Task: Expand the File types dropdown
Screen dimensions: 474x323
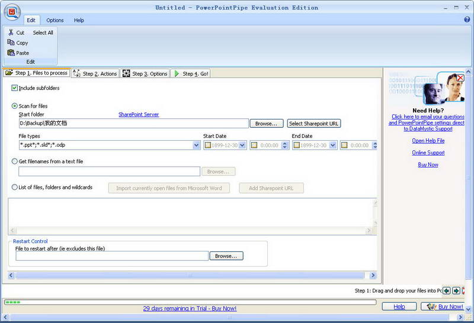Action: (196, 146)
